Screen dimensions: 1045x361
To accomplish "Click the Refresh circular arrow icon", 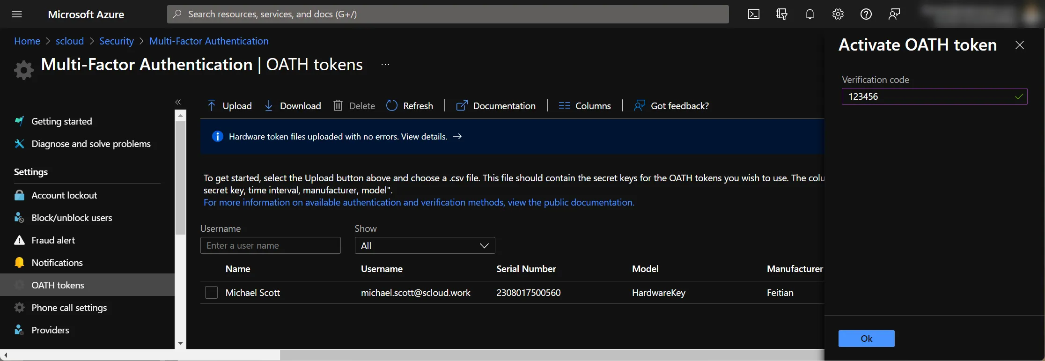I will pyautogui.click(x=392, y=106).
